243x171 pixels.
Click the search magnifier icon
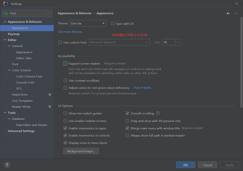[6, 13]
